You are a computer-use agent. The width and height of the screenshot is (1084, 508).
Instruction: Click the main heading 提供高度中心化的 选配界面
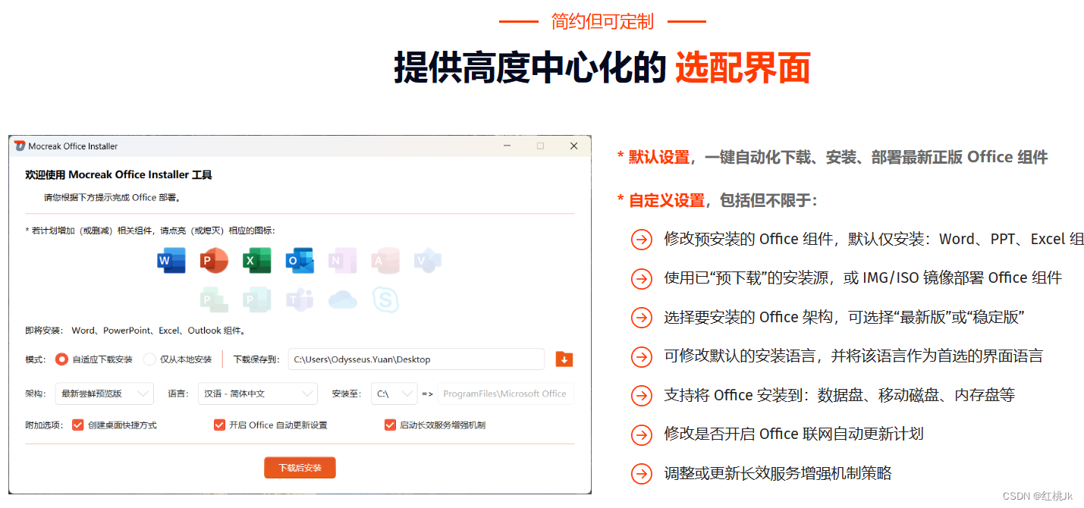pyautogui.click(x=602, y=68)
